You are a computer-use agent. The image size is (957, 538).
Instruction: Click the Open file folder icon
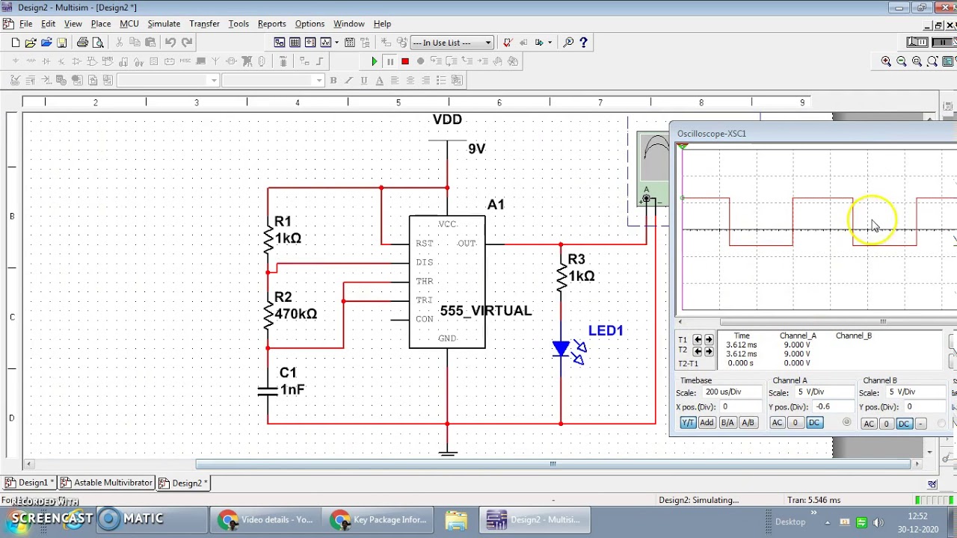(x=31, y=43)
